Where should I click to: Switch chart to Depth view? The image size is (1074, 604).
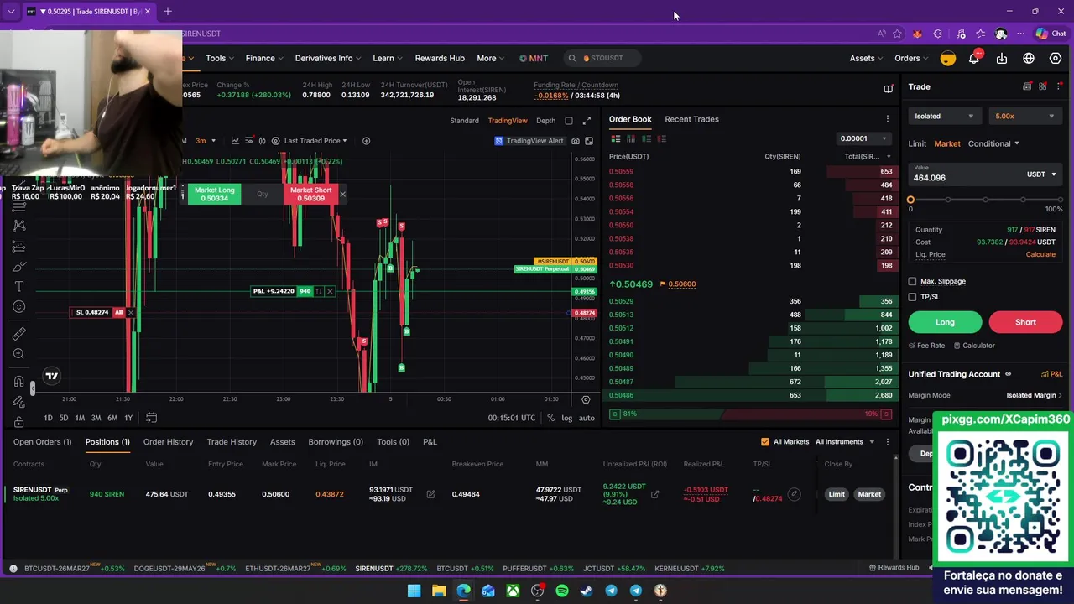pyautogui.click(x=545, y=121)
